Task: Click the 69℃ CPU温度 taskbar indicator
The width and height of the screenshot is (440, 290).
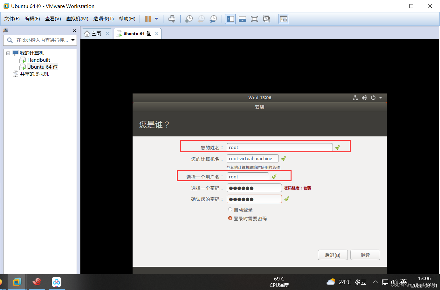Action: click(279, 282)
